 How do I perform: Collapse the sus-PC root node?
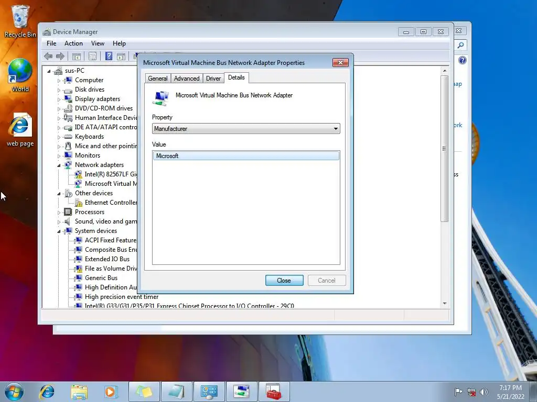(49, 71)
